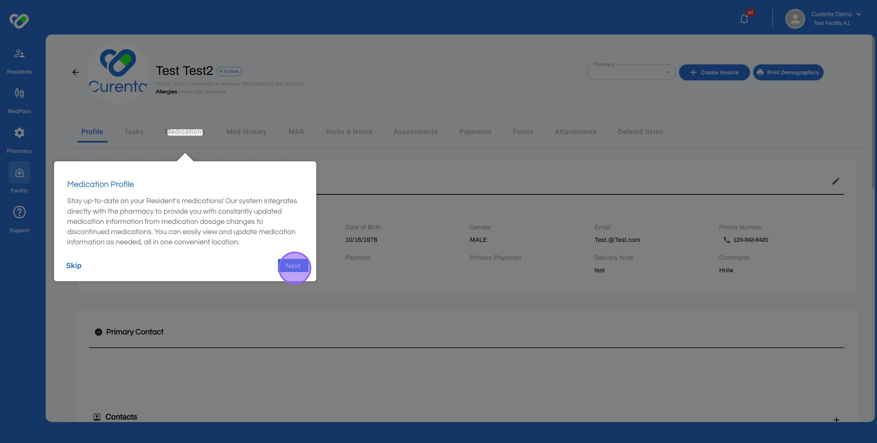The image size is (877, 443).
Task: Click the Print Demographics button
Action: pos(788,73)
